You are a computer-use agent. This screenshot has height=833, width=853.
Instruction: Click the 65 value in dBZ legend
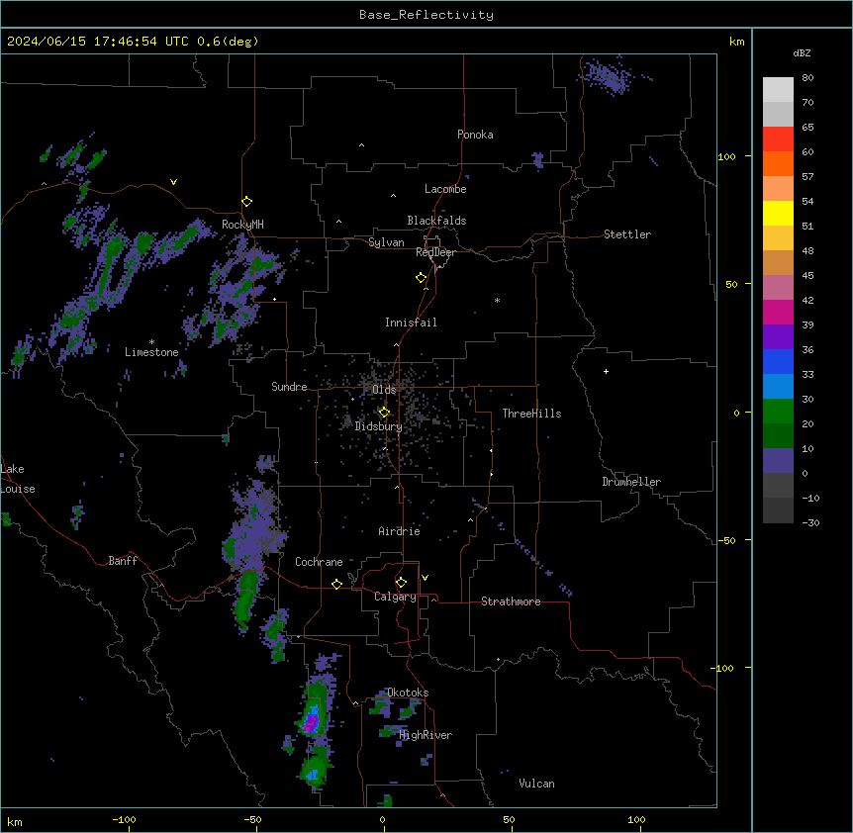click(807, 128)
